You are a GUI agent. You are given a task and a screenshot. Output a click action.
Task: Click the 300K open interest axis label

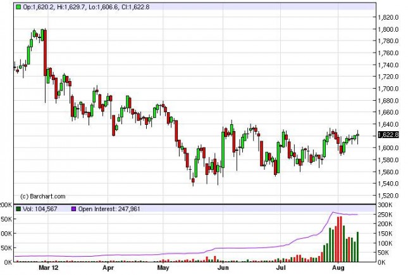click(x=385, y=205)
